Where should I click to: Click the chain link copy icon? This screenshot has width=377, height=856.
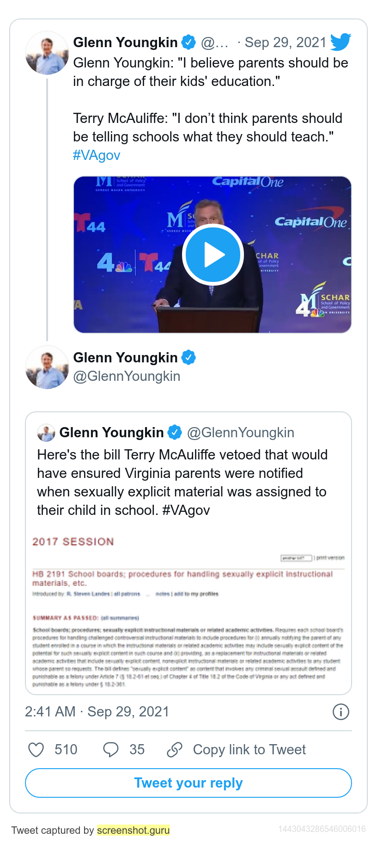click(x=175, y=750)
